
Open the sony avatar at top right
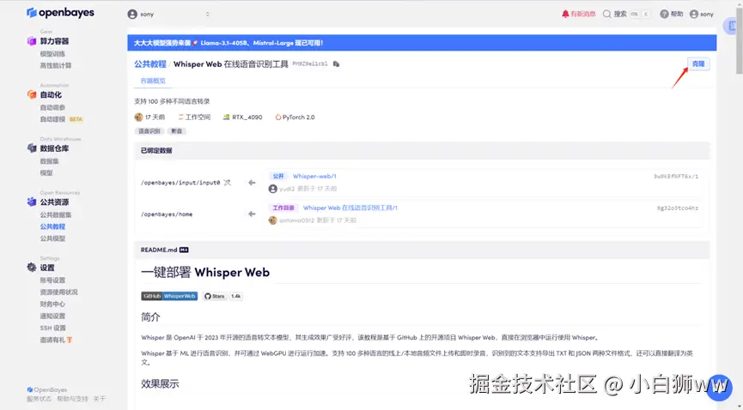coord(694,15)
